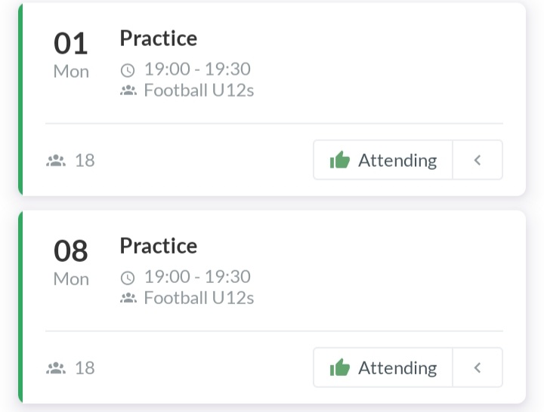544x412 pixels.
Task: Click the thumbs-up icon on 08 Mon practice
Action: tap(340, 367)
